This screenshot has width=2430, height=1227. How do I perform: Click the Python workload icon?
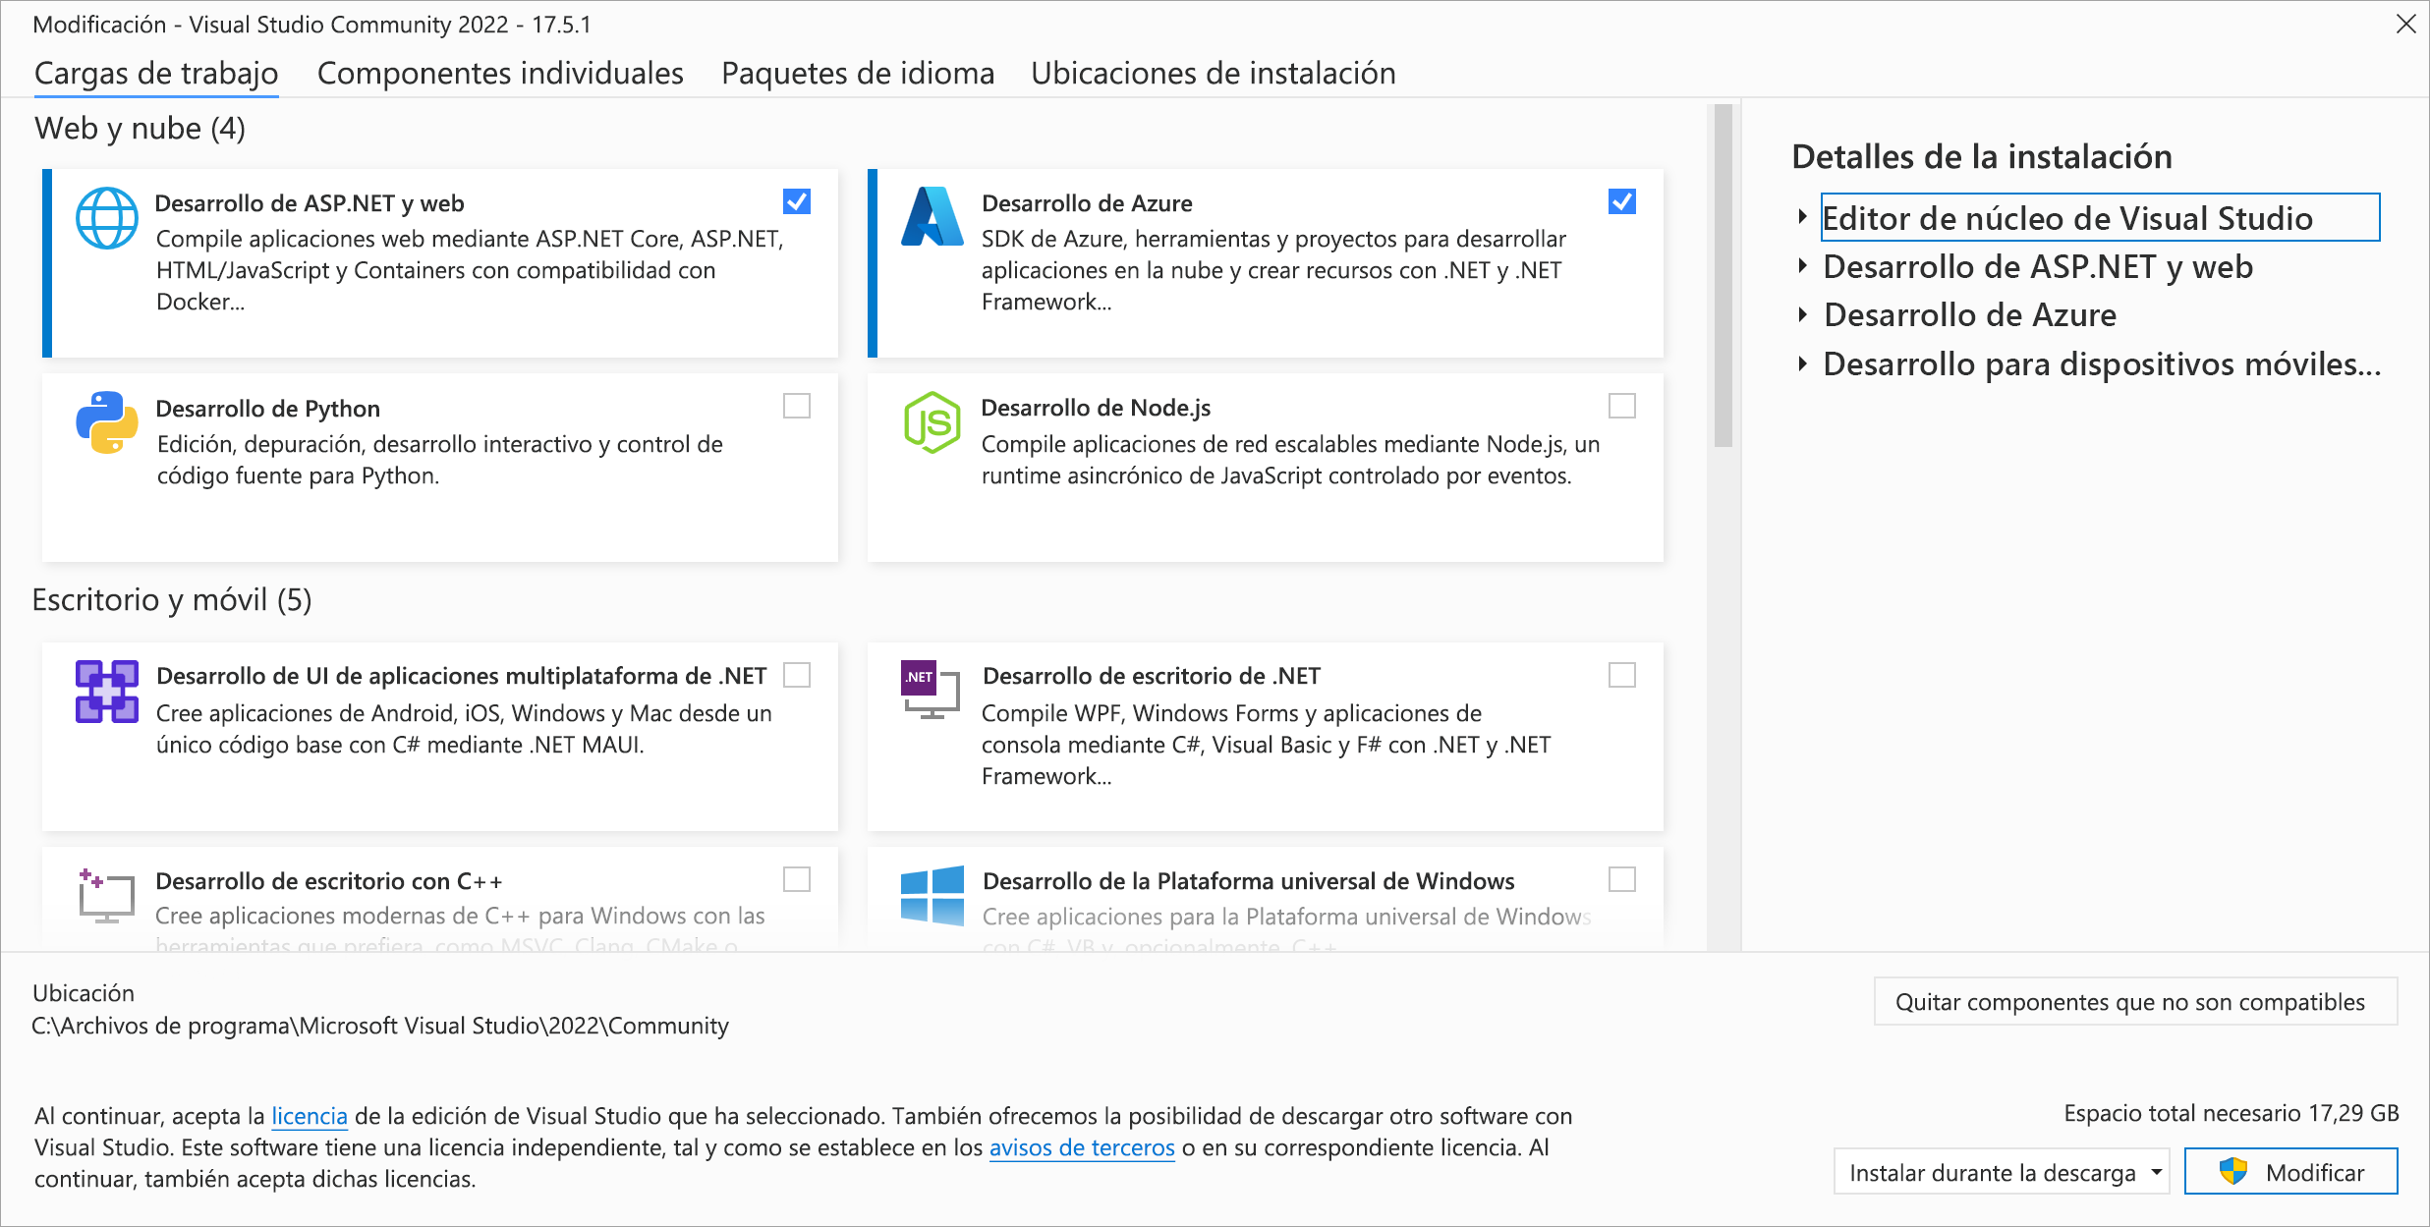(x=107, y=422)
